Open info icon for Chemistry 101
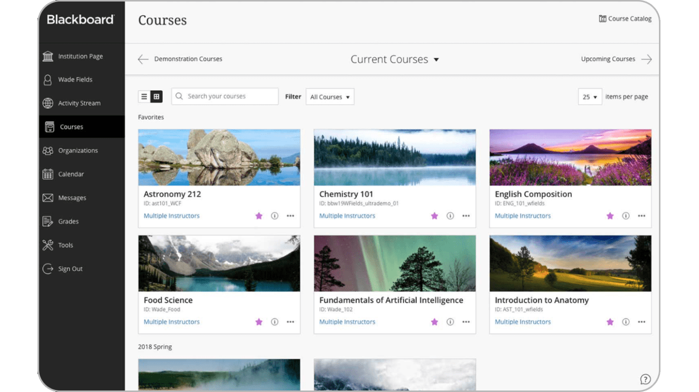Viewport: 699px width, 392px height. point(450,216)
